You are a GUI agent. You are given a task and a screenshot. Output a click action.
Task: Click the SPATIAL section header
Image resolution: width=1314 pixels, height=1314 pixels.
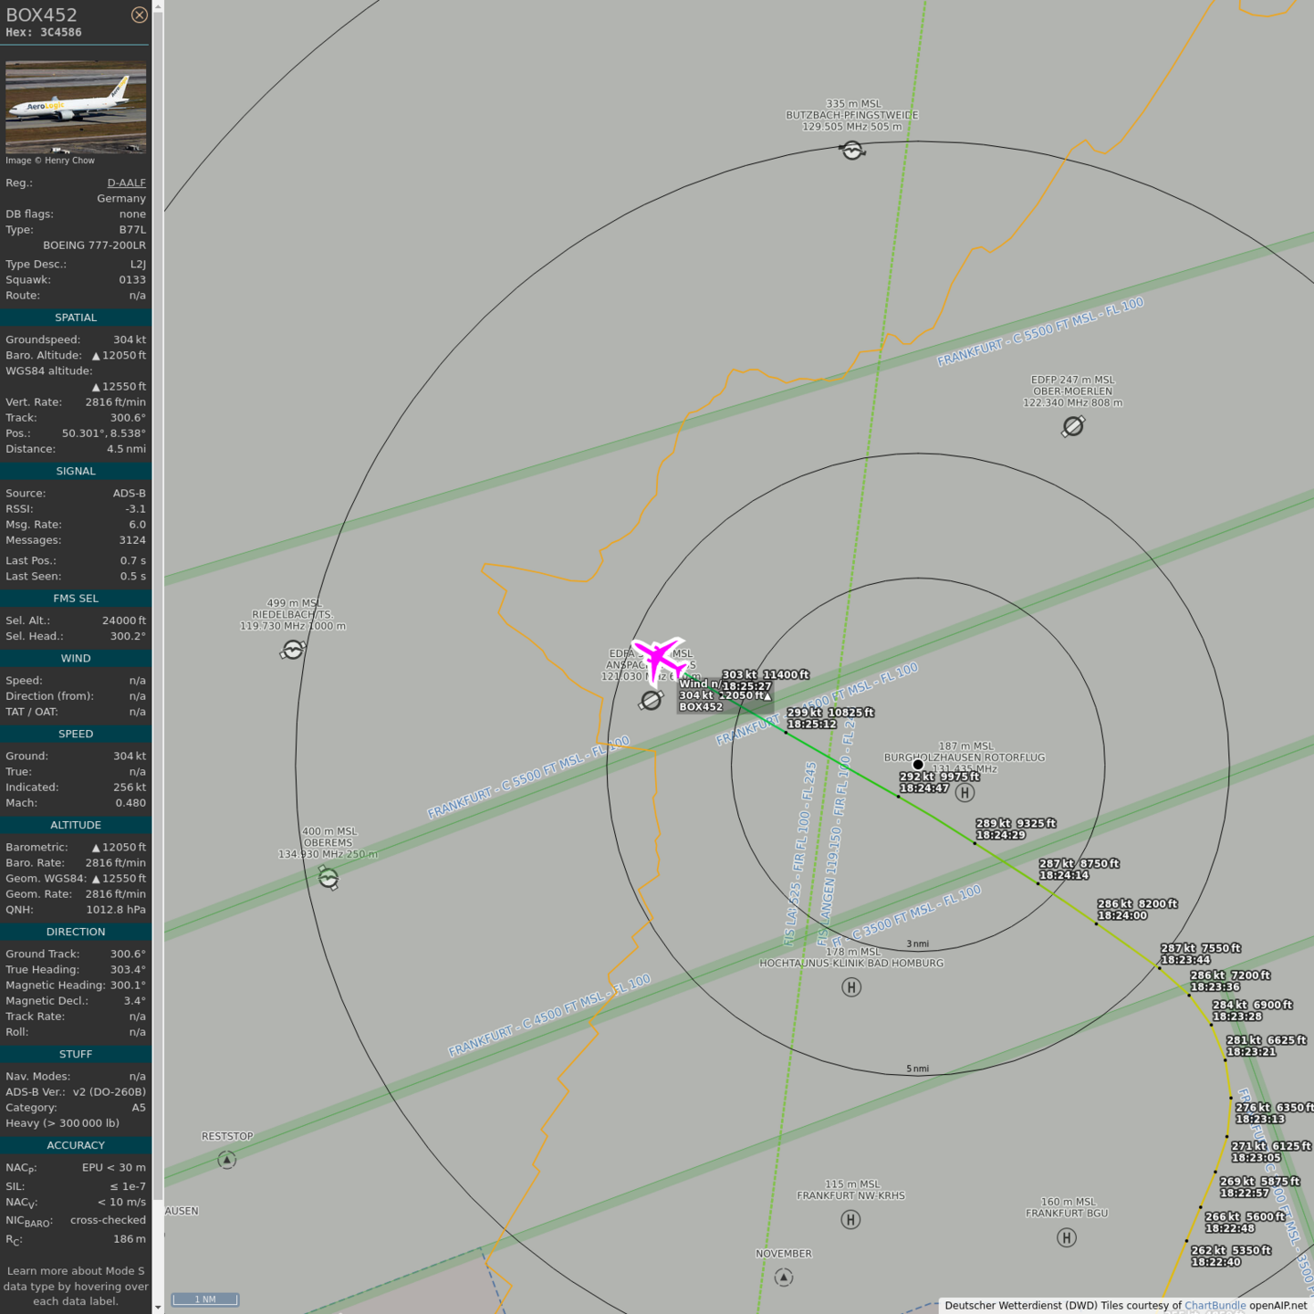(76, 318)
